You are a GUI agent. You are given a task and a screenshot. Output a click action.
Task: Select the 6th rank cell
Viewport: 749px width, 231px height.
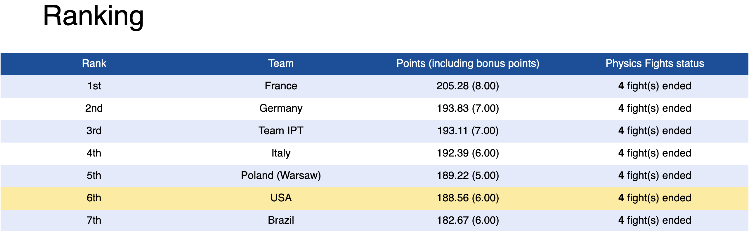pyautogui.click(x=94, y=198)
